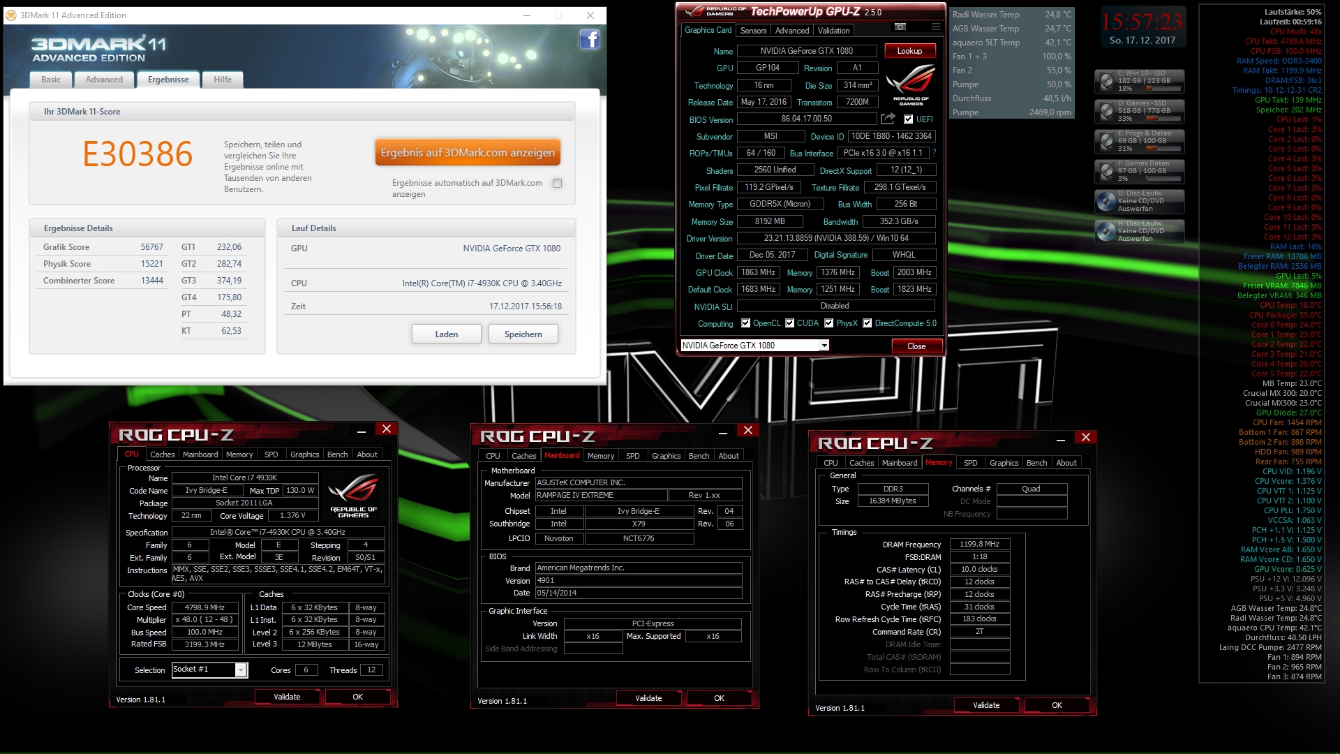The width and height of the screenshot is (1340, 754).
Task: Click the C: Win 10-SSD drive icon
Action: coord(1106,82)
